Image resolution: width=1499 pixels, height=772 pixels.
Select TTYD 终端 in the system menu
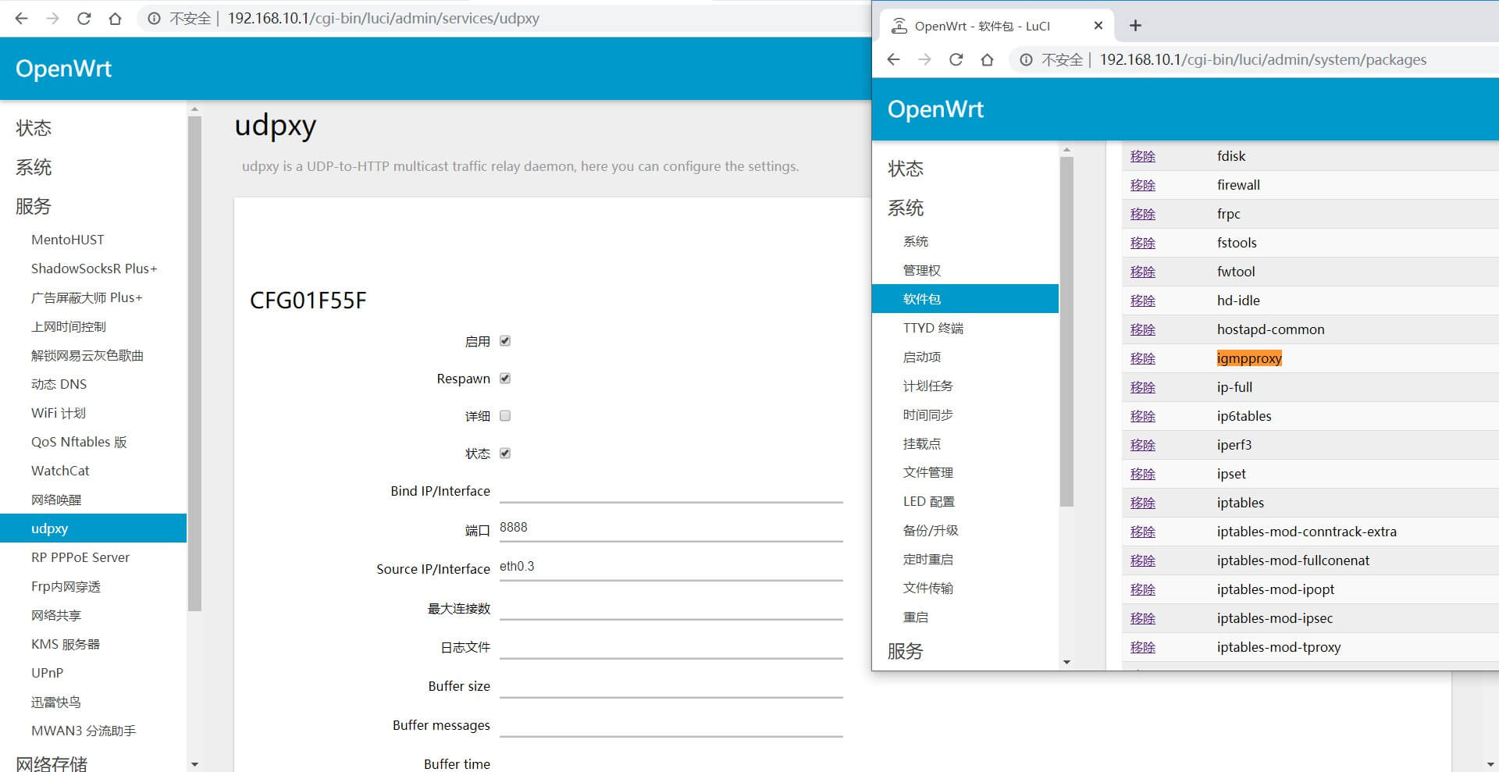(x=933, y=328)
